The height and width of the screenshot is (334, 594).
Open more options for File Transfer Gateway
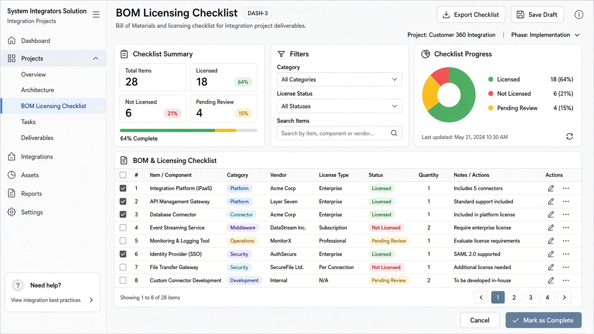click(x=566, y=267)
